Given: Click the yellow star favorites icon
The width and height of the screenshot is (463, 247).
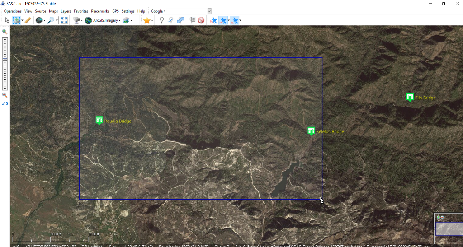Looking at the screenshot, I should pyautogui.click(x=147, y=20).
